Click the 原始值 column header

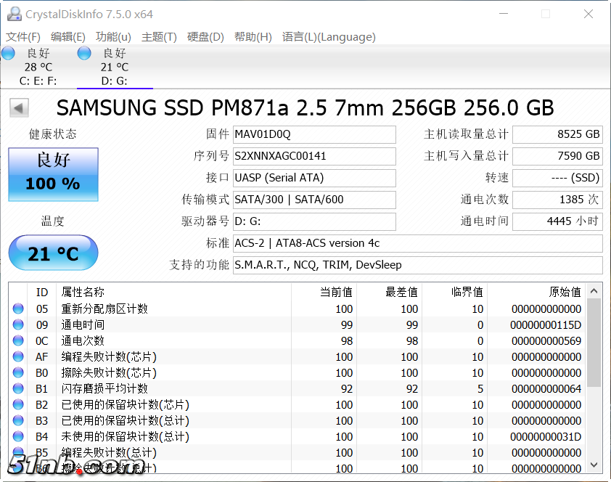[565, 292]
